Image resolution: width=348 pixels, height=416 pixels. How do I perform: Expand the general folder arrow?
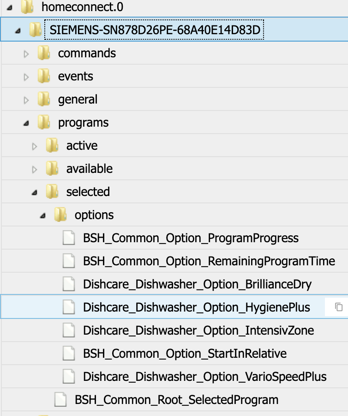(x=26, y=100)
